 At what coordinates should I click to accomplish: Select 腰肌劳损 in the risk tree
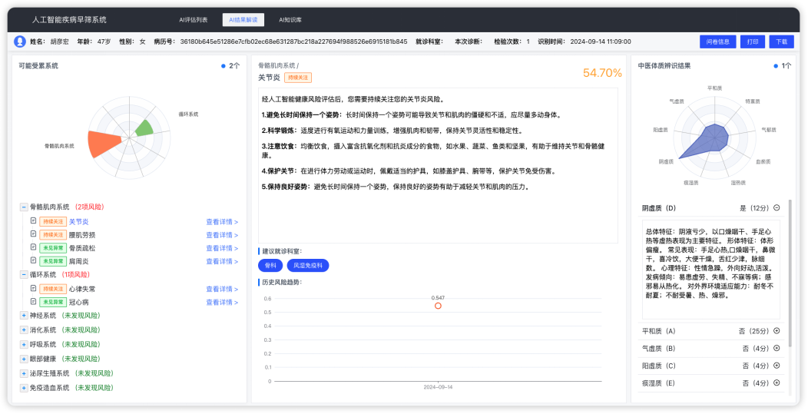(x=82, y=235)
